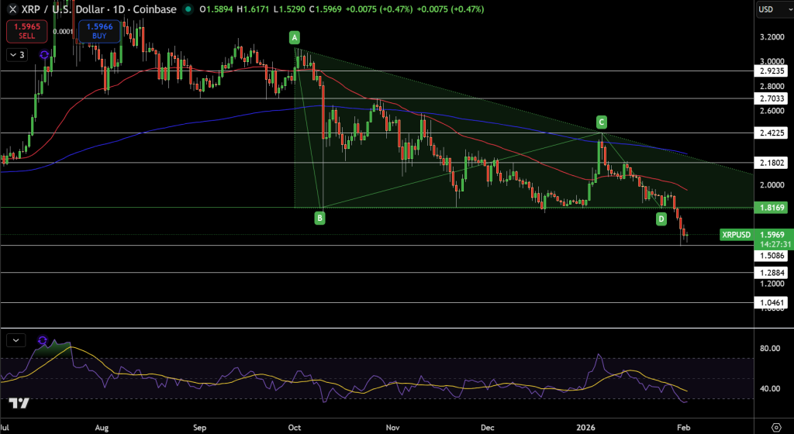Click Dec on the time axis
The image size is (794, 434).
(x=487, y=428)
